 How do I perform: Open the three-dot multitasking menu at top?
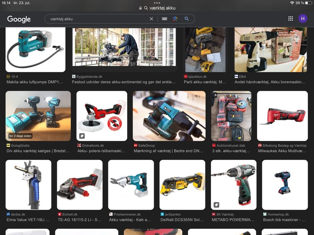(157, 3)
